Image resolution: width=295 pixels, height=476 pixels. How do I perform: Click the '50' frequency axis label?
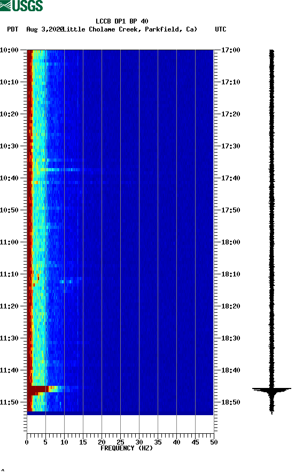point(214,442)
